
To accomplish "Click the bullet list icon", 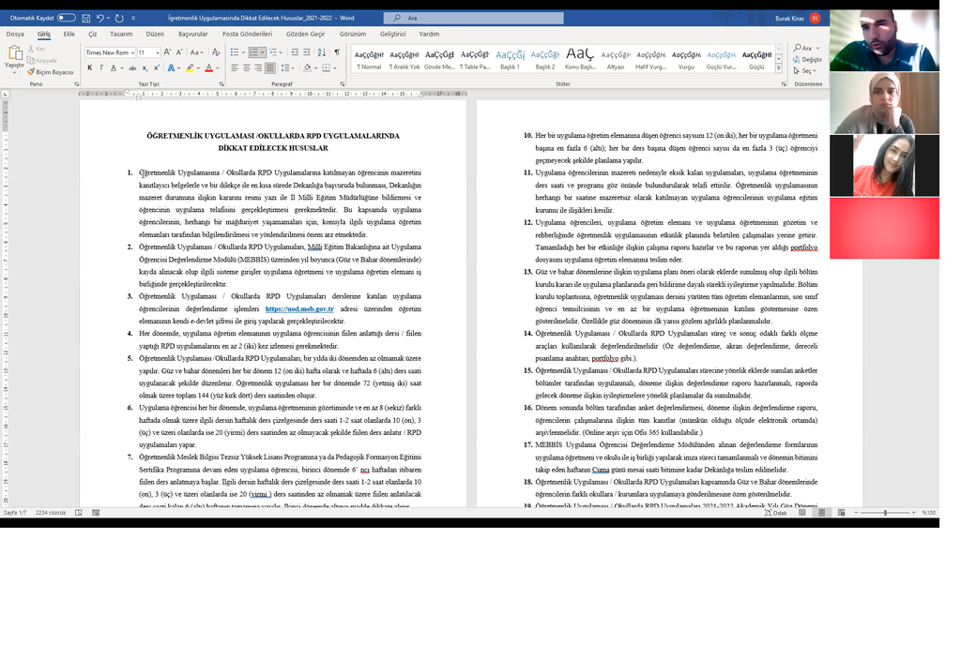I will coord(234,52).
